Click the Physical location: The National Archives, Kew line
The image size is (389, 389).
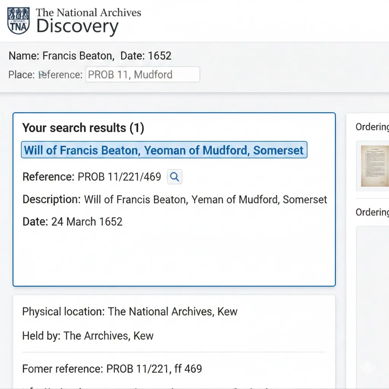130,312
